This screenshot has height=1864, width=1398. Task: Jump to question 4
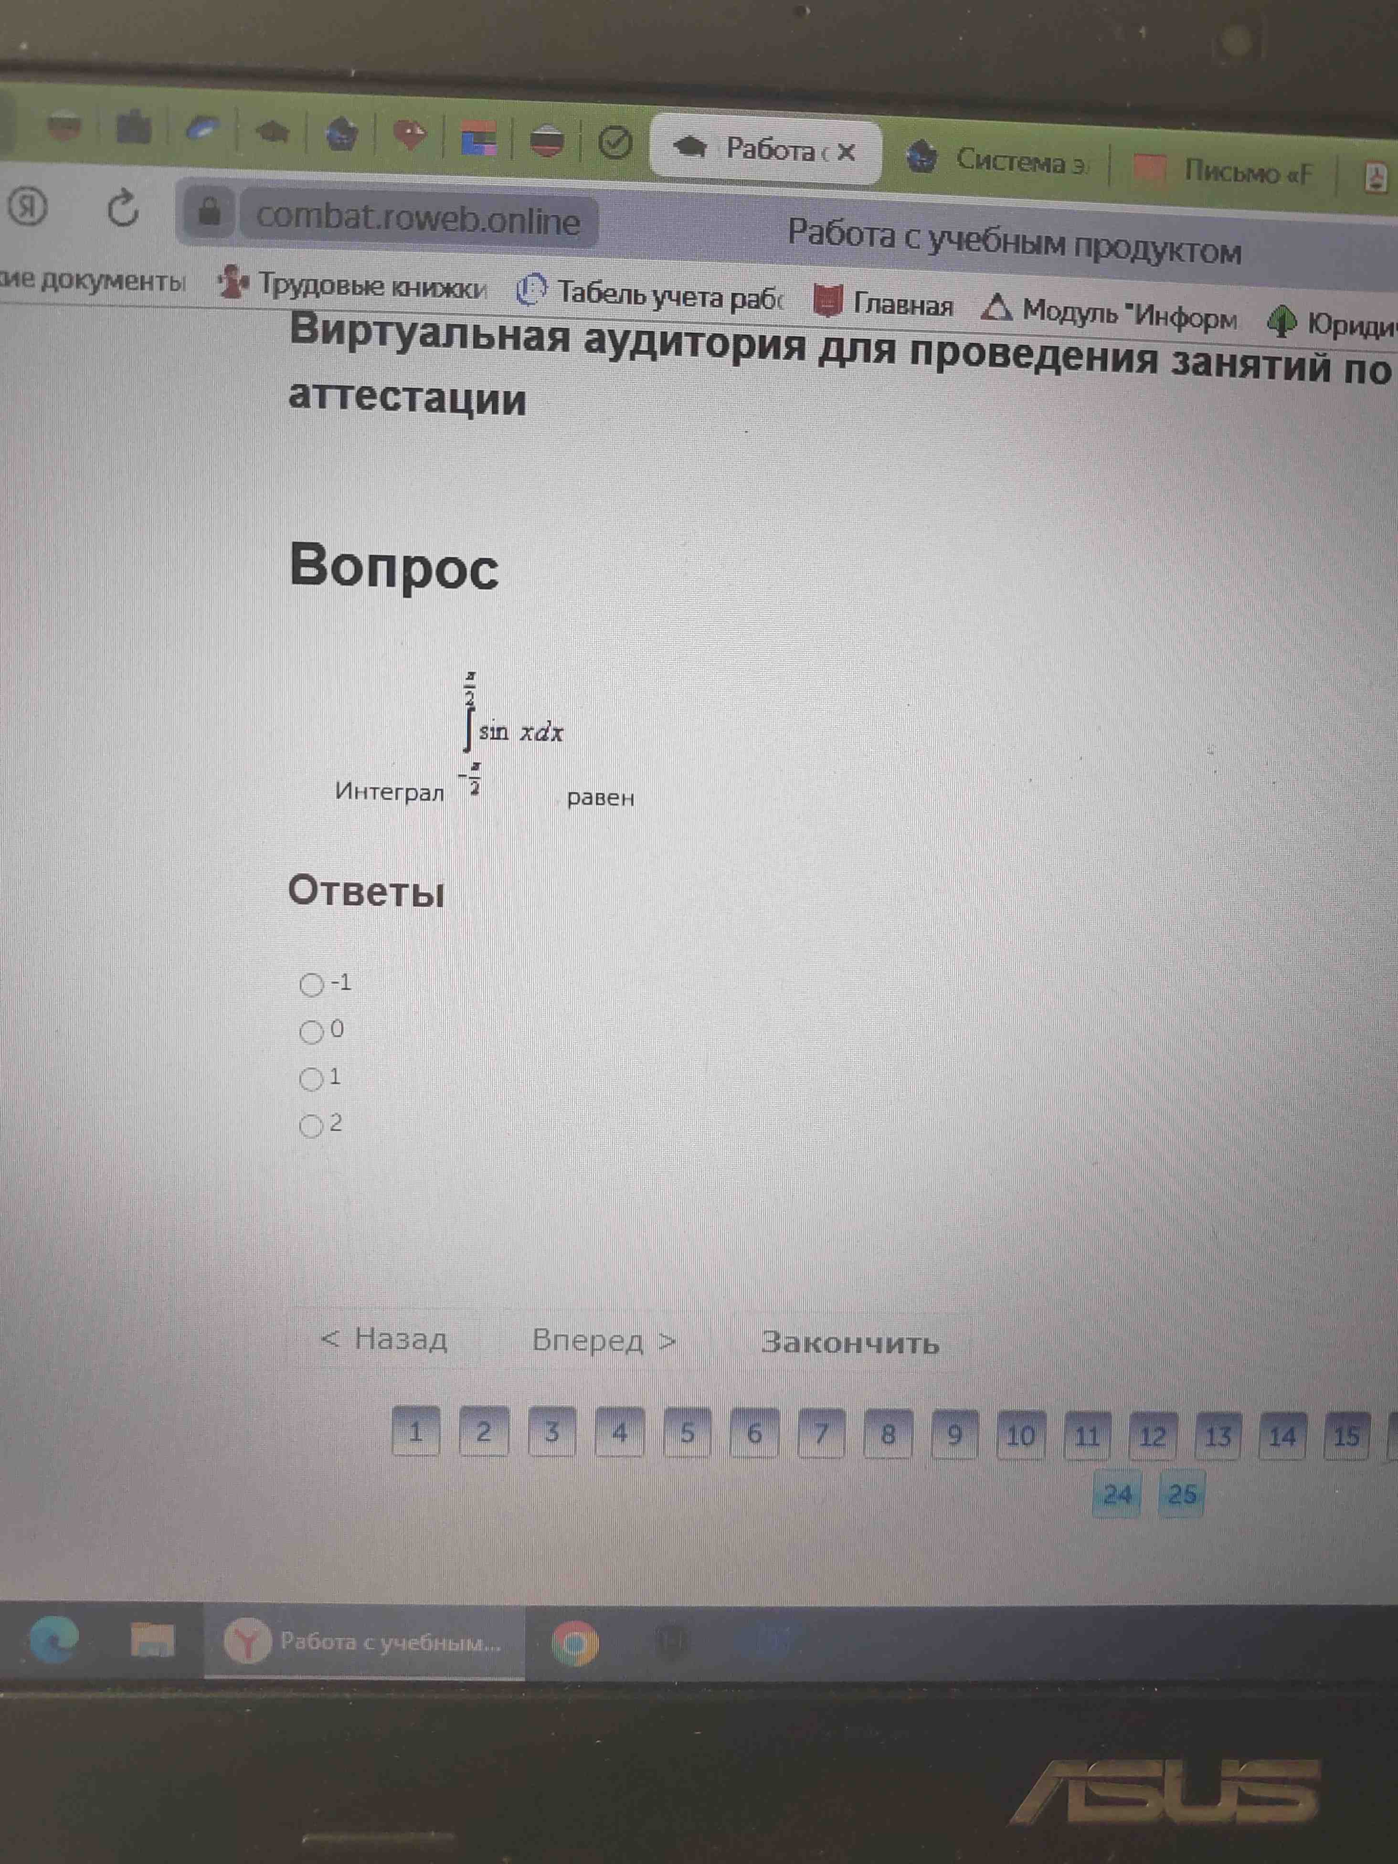pyautogui.click(x=619, y=1432)
